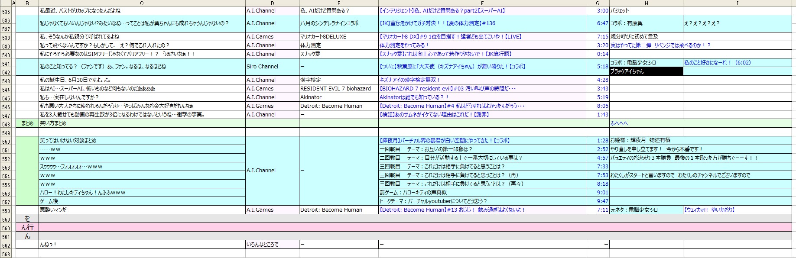The height and width of the screenshot is (258, 796).
Task: Select row 560 header
Action: click(x=6, y=227)
